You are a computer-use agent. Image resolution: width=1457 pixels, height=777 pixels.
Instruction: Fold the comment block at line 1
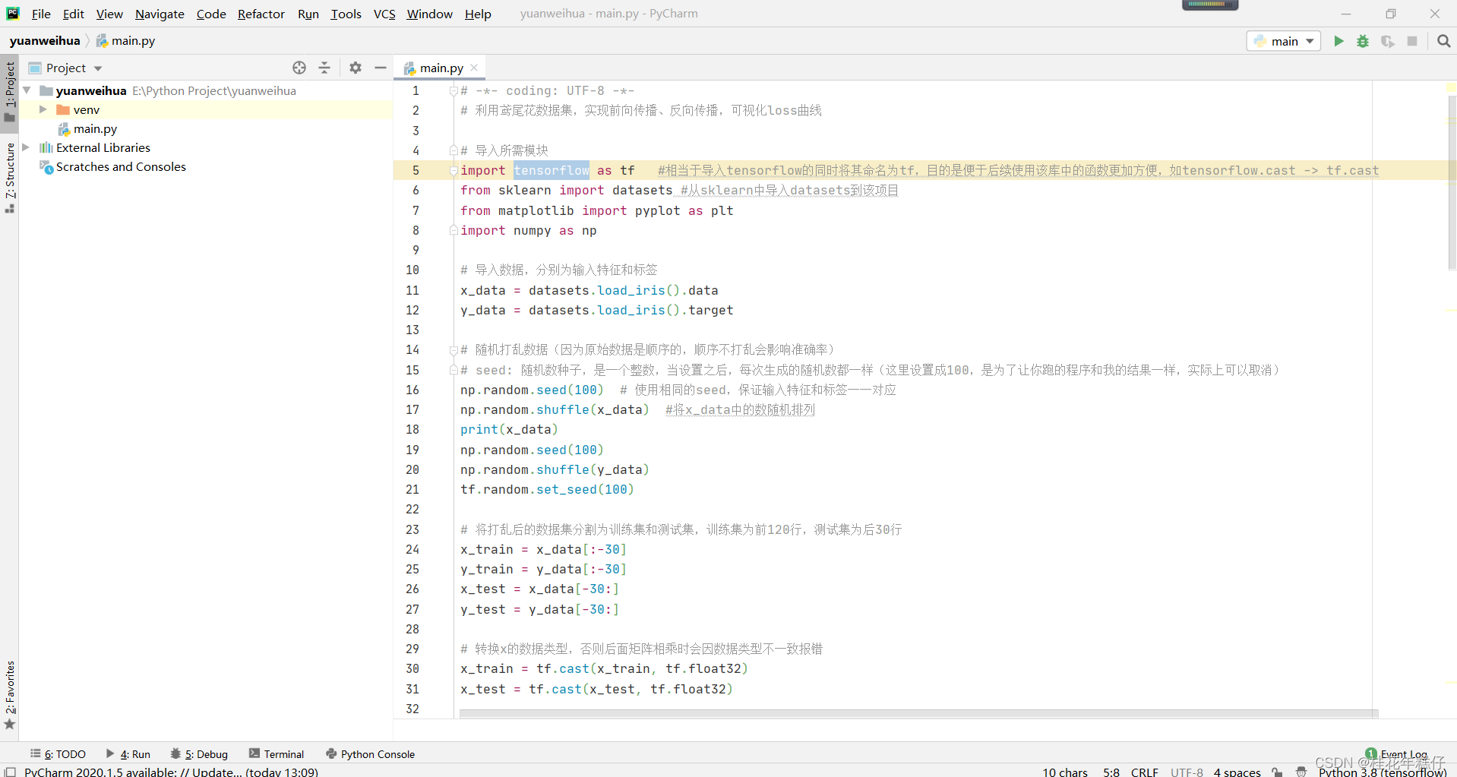454,91
